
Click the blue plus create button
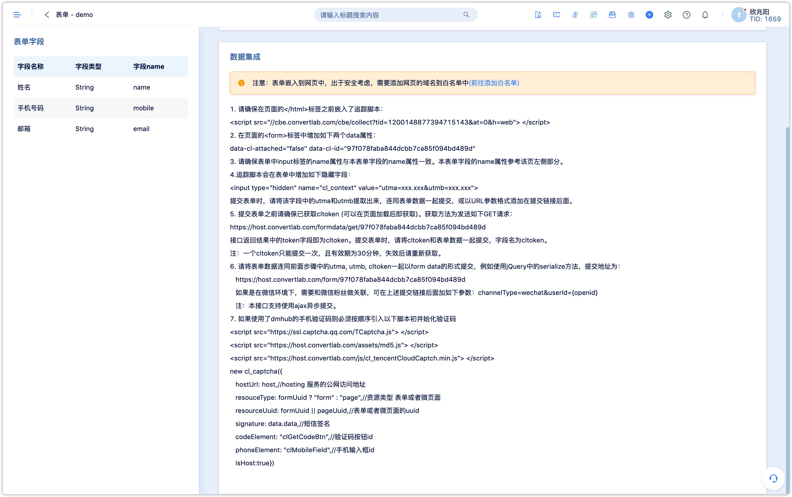click(649, 15)
